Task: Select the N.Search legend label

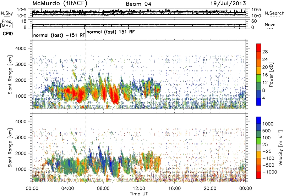Action: pos(274,13)
